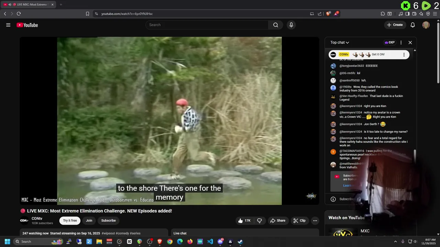
Task: Open Visual Studio Code from taskbar
Action: (210, 242)
